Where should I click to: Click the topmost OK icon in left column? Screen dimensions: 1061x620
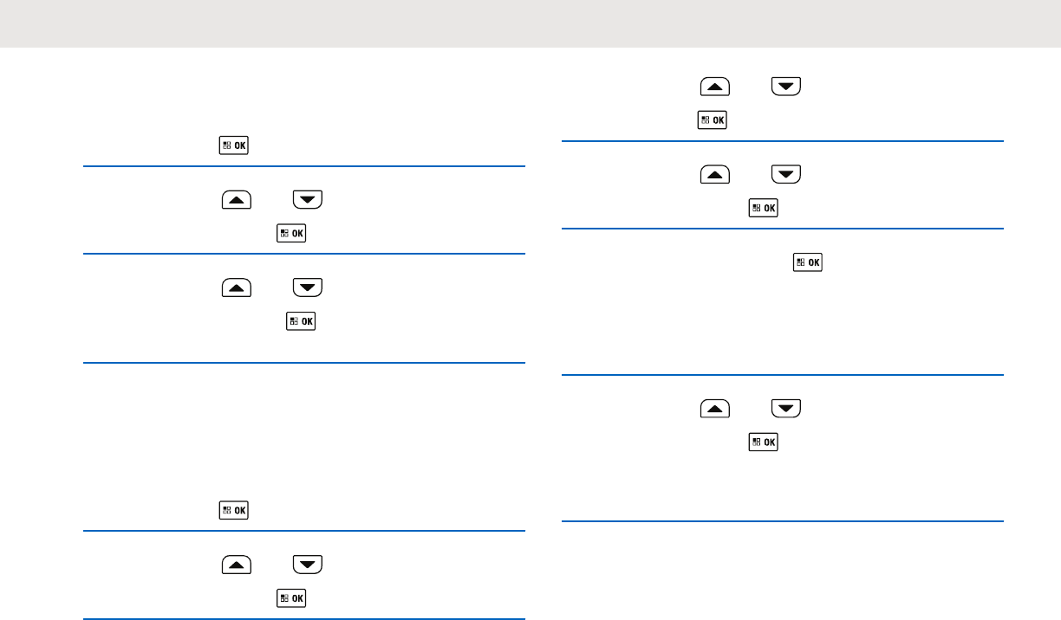233,145
